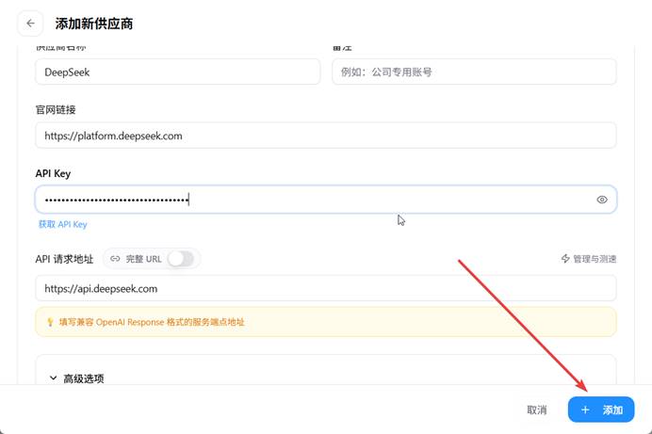Toggle the 完整 URL switch
The width and height of the screenshot is (652, 434).
(x=181, y=259)
